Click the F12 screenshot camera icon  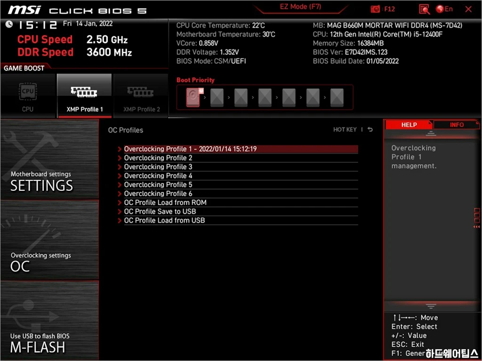click(375, 9)
